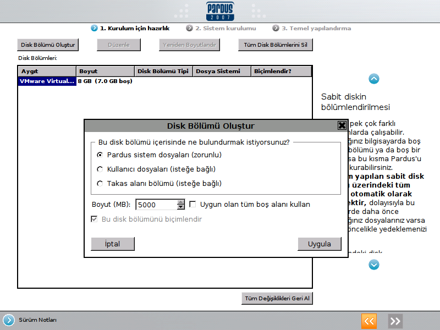
Task: Click the step 2 Sistem kurulumu arrow icon
Action: tap(189, 28)
